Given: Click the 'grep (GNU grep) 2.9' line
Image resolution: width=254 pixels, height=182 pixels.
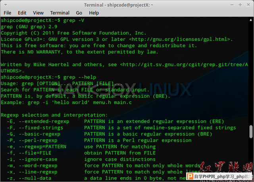Looking at the screenshot, I should (29, 27).
